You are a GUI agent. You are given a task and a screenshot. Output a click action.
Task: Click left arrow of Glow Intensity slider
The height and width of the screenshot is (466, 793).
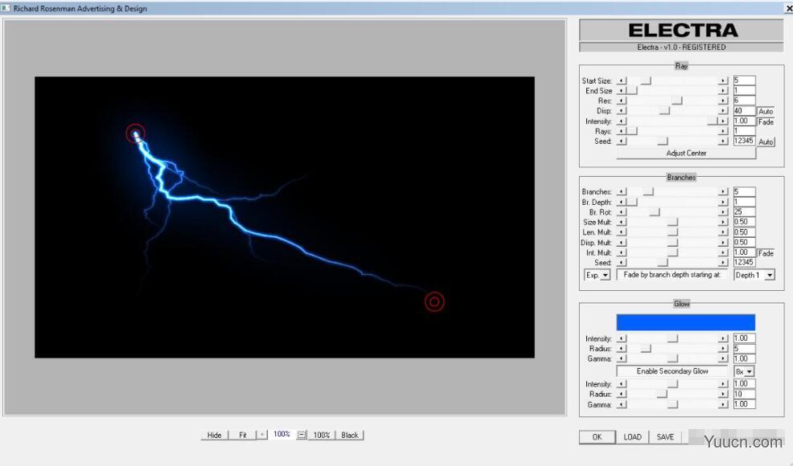click(x=622, y=338)
